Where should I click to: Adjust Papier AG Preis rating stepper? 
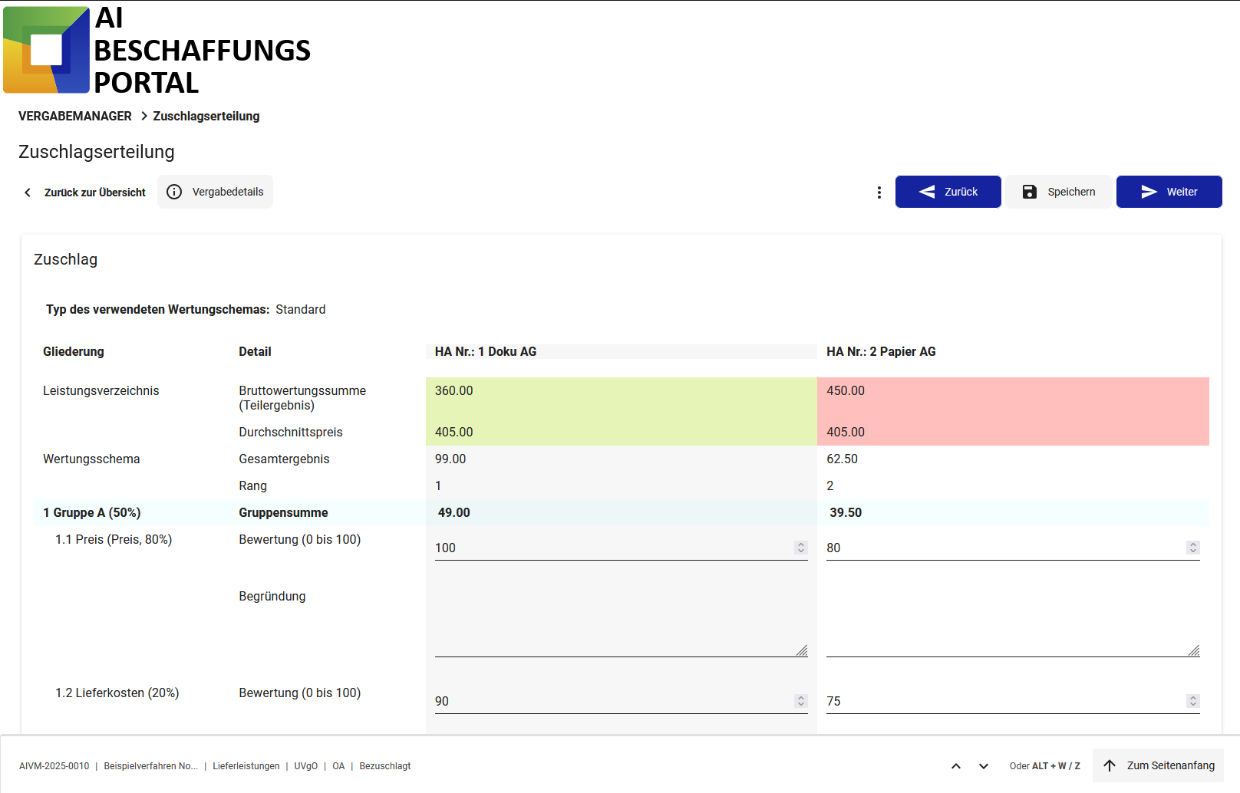[1192, 548]
